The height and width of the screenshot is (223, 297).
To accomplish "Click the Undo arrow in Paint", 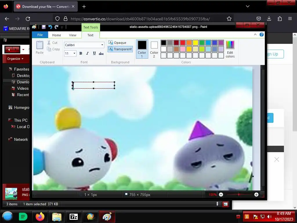I will coord(50,27).
